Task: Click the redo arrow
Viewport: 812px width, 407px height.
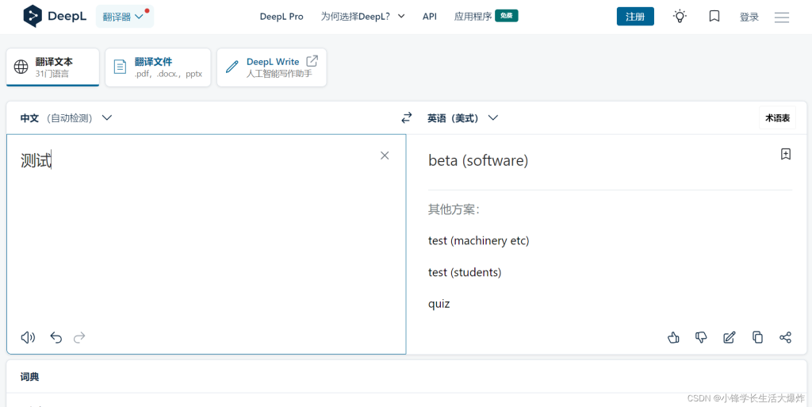Action: (79, 338)
